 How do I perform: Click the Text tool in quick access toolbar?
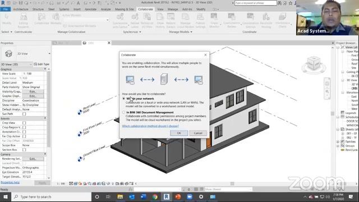coord(78,3)
